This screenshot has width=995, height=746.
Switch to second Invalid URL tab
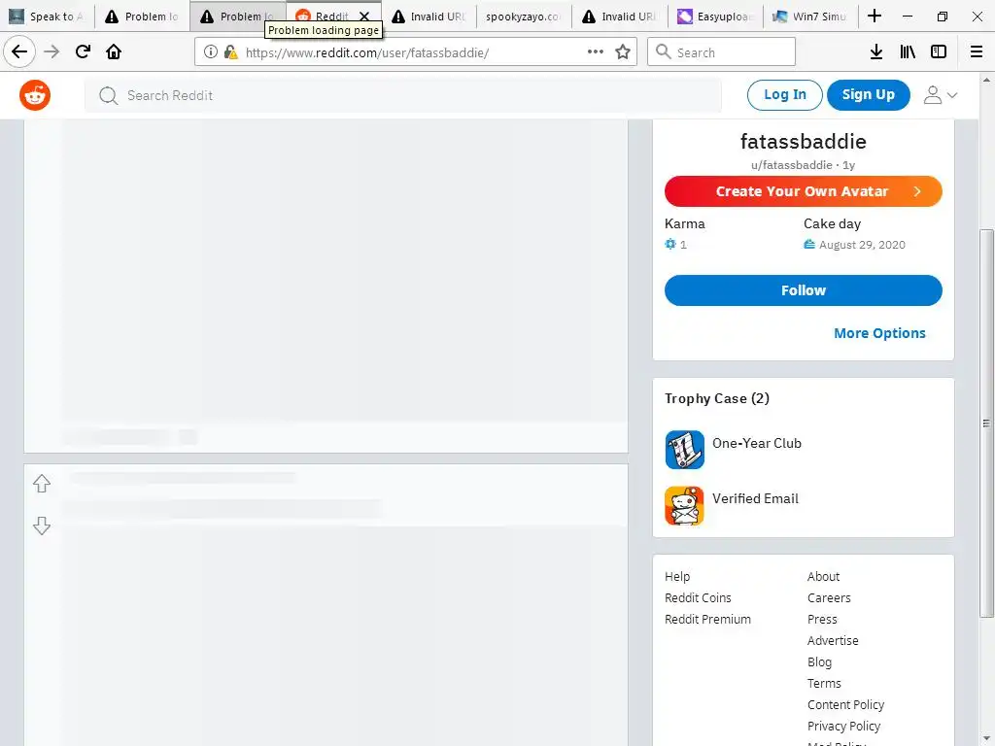pyautogui.click(x=620, y=17)
